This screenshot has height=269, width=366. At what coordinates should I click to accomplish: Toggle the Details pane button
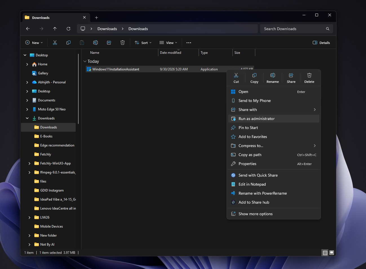(x=321, y=43)
